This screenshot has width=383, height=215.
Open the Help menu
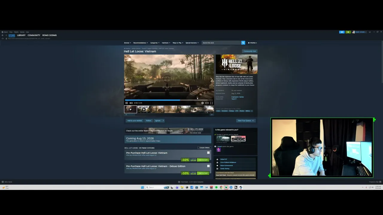pos(27,32)
